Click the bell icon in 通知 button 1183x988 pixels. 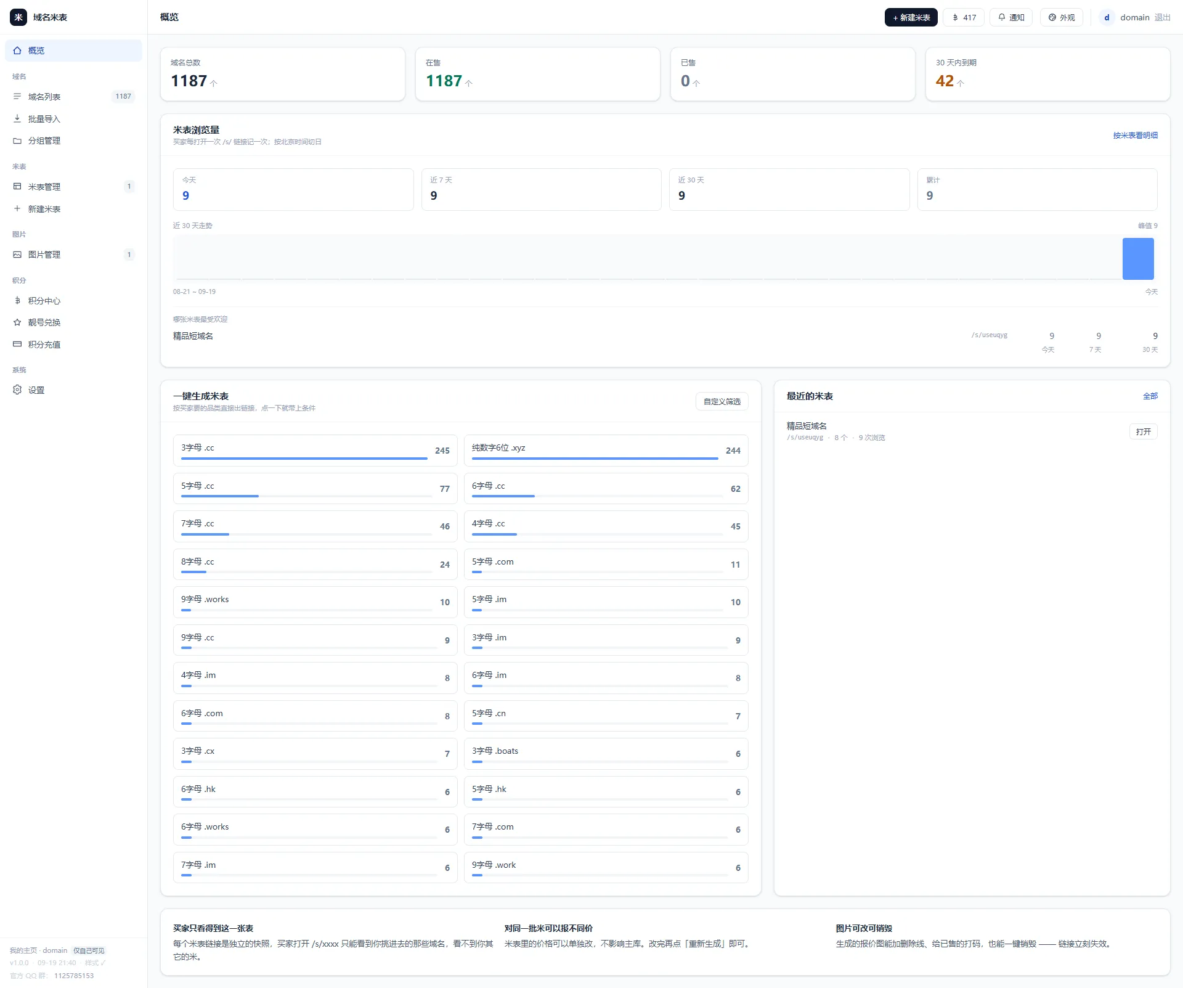[x=1002, y=17]
